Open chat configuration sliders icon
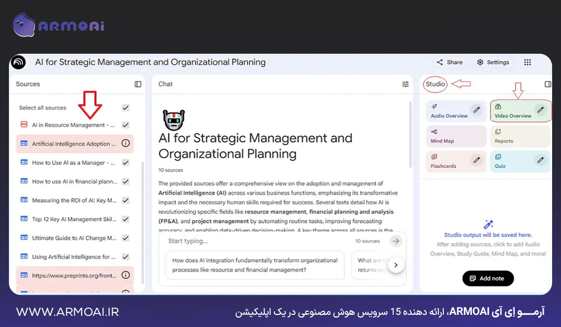The height and width of the screenshot is (327, 561). coord(405,84)
